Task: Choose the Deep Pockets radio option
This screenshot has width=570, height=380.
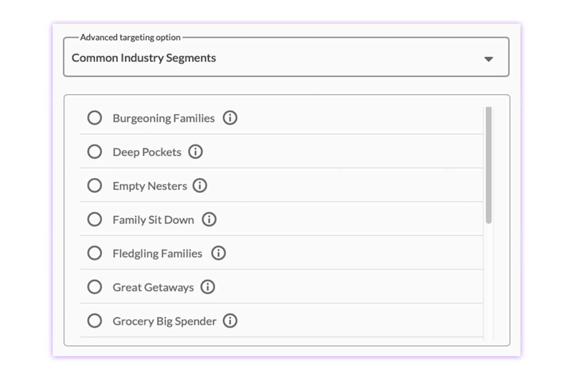Action: (95, 152)
